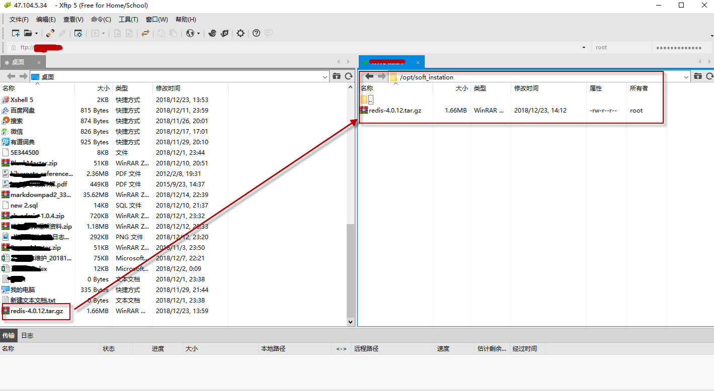Open the 帮助(H) menu
The height and width of the screenshot is (391, 714).
click(x=186, y=20)
